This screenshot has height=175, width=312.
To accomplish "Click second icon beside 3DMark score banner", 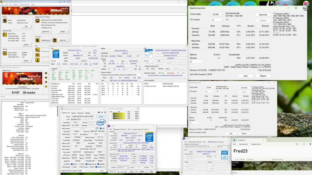I will tap(46, 77).
